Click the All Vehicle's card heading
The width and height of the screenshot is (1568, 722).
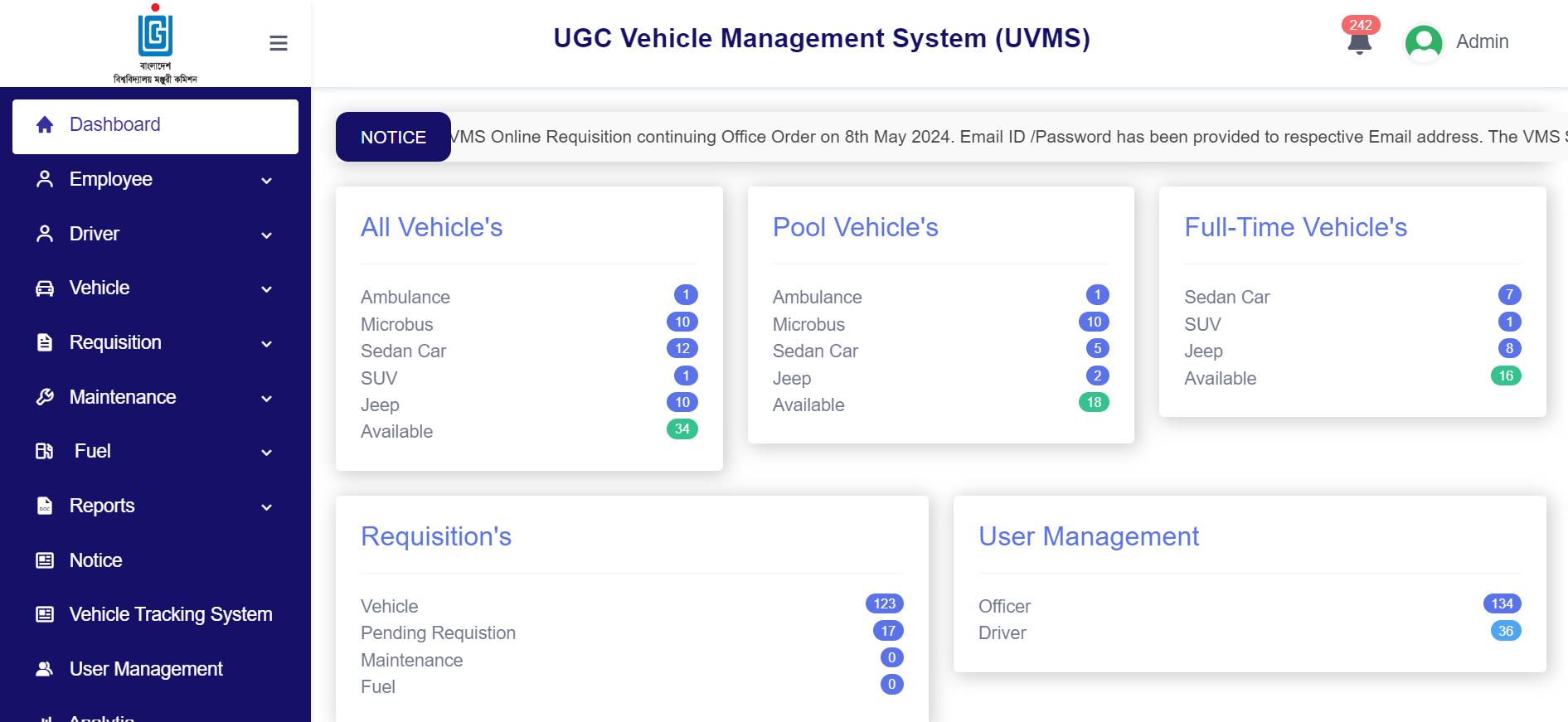pos(431,227)
